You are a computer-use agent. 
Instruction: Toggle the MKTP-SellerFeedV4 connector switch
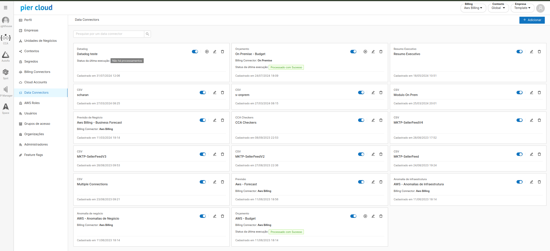(x=520, y=120)
